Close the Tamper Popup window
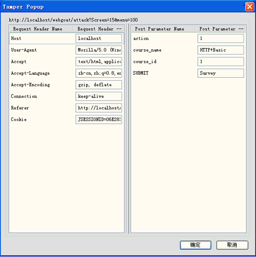 pyautogui.click(x=250, y=7)
